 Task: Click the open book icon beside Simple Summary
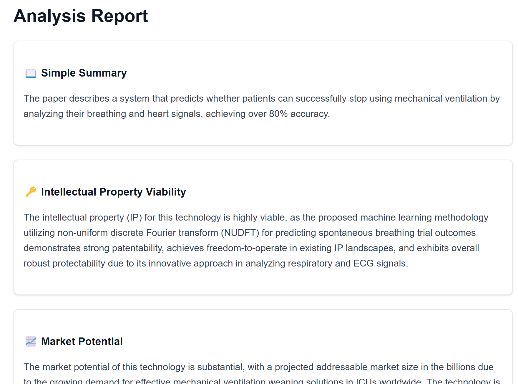coord(31,73)
